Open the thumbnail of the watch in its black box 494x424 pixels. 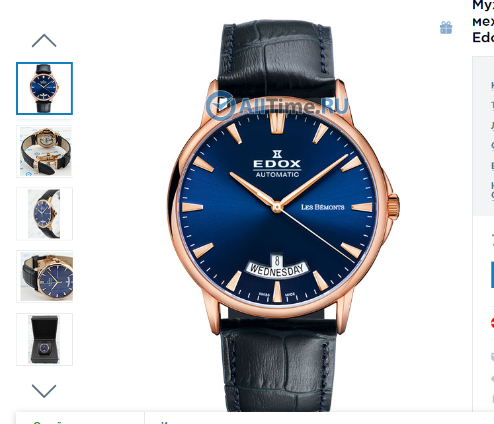point(44,339)
